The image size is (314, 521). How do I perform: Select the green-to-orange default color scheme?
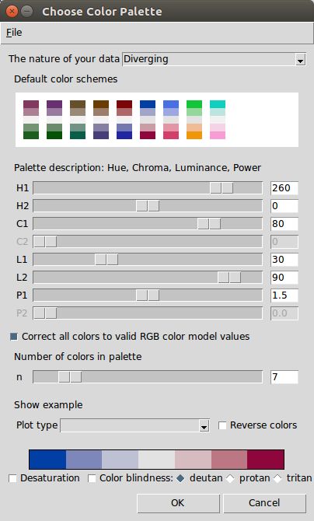[x=194, y=120]
